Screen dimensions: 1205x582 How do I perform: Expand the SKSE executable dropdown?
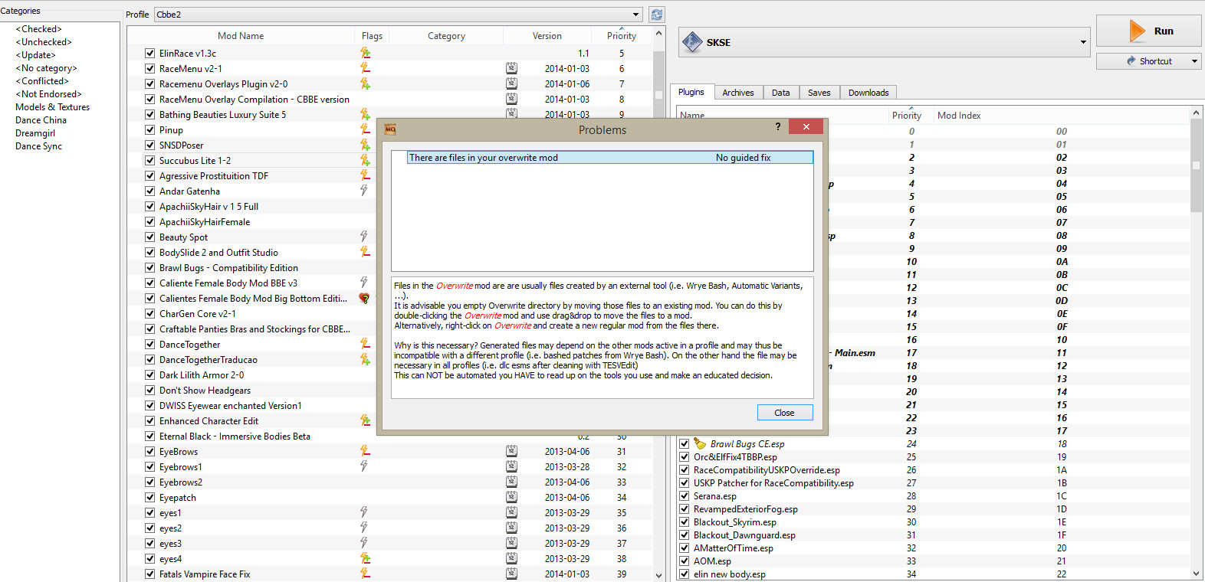1083,42
